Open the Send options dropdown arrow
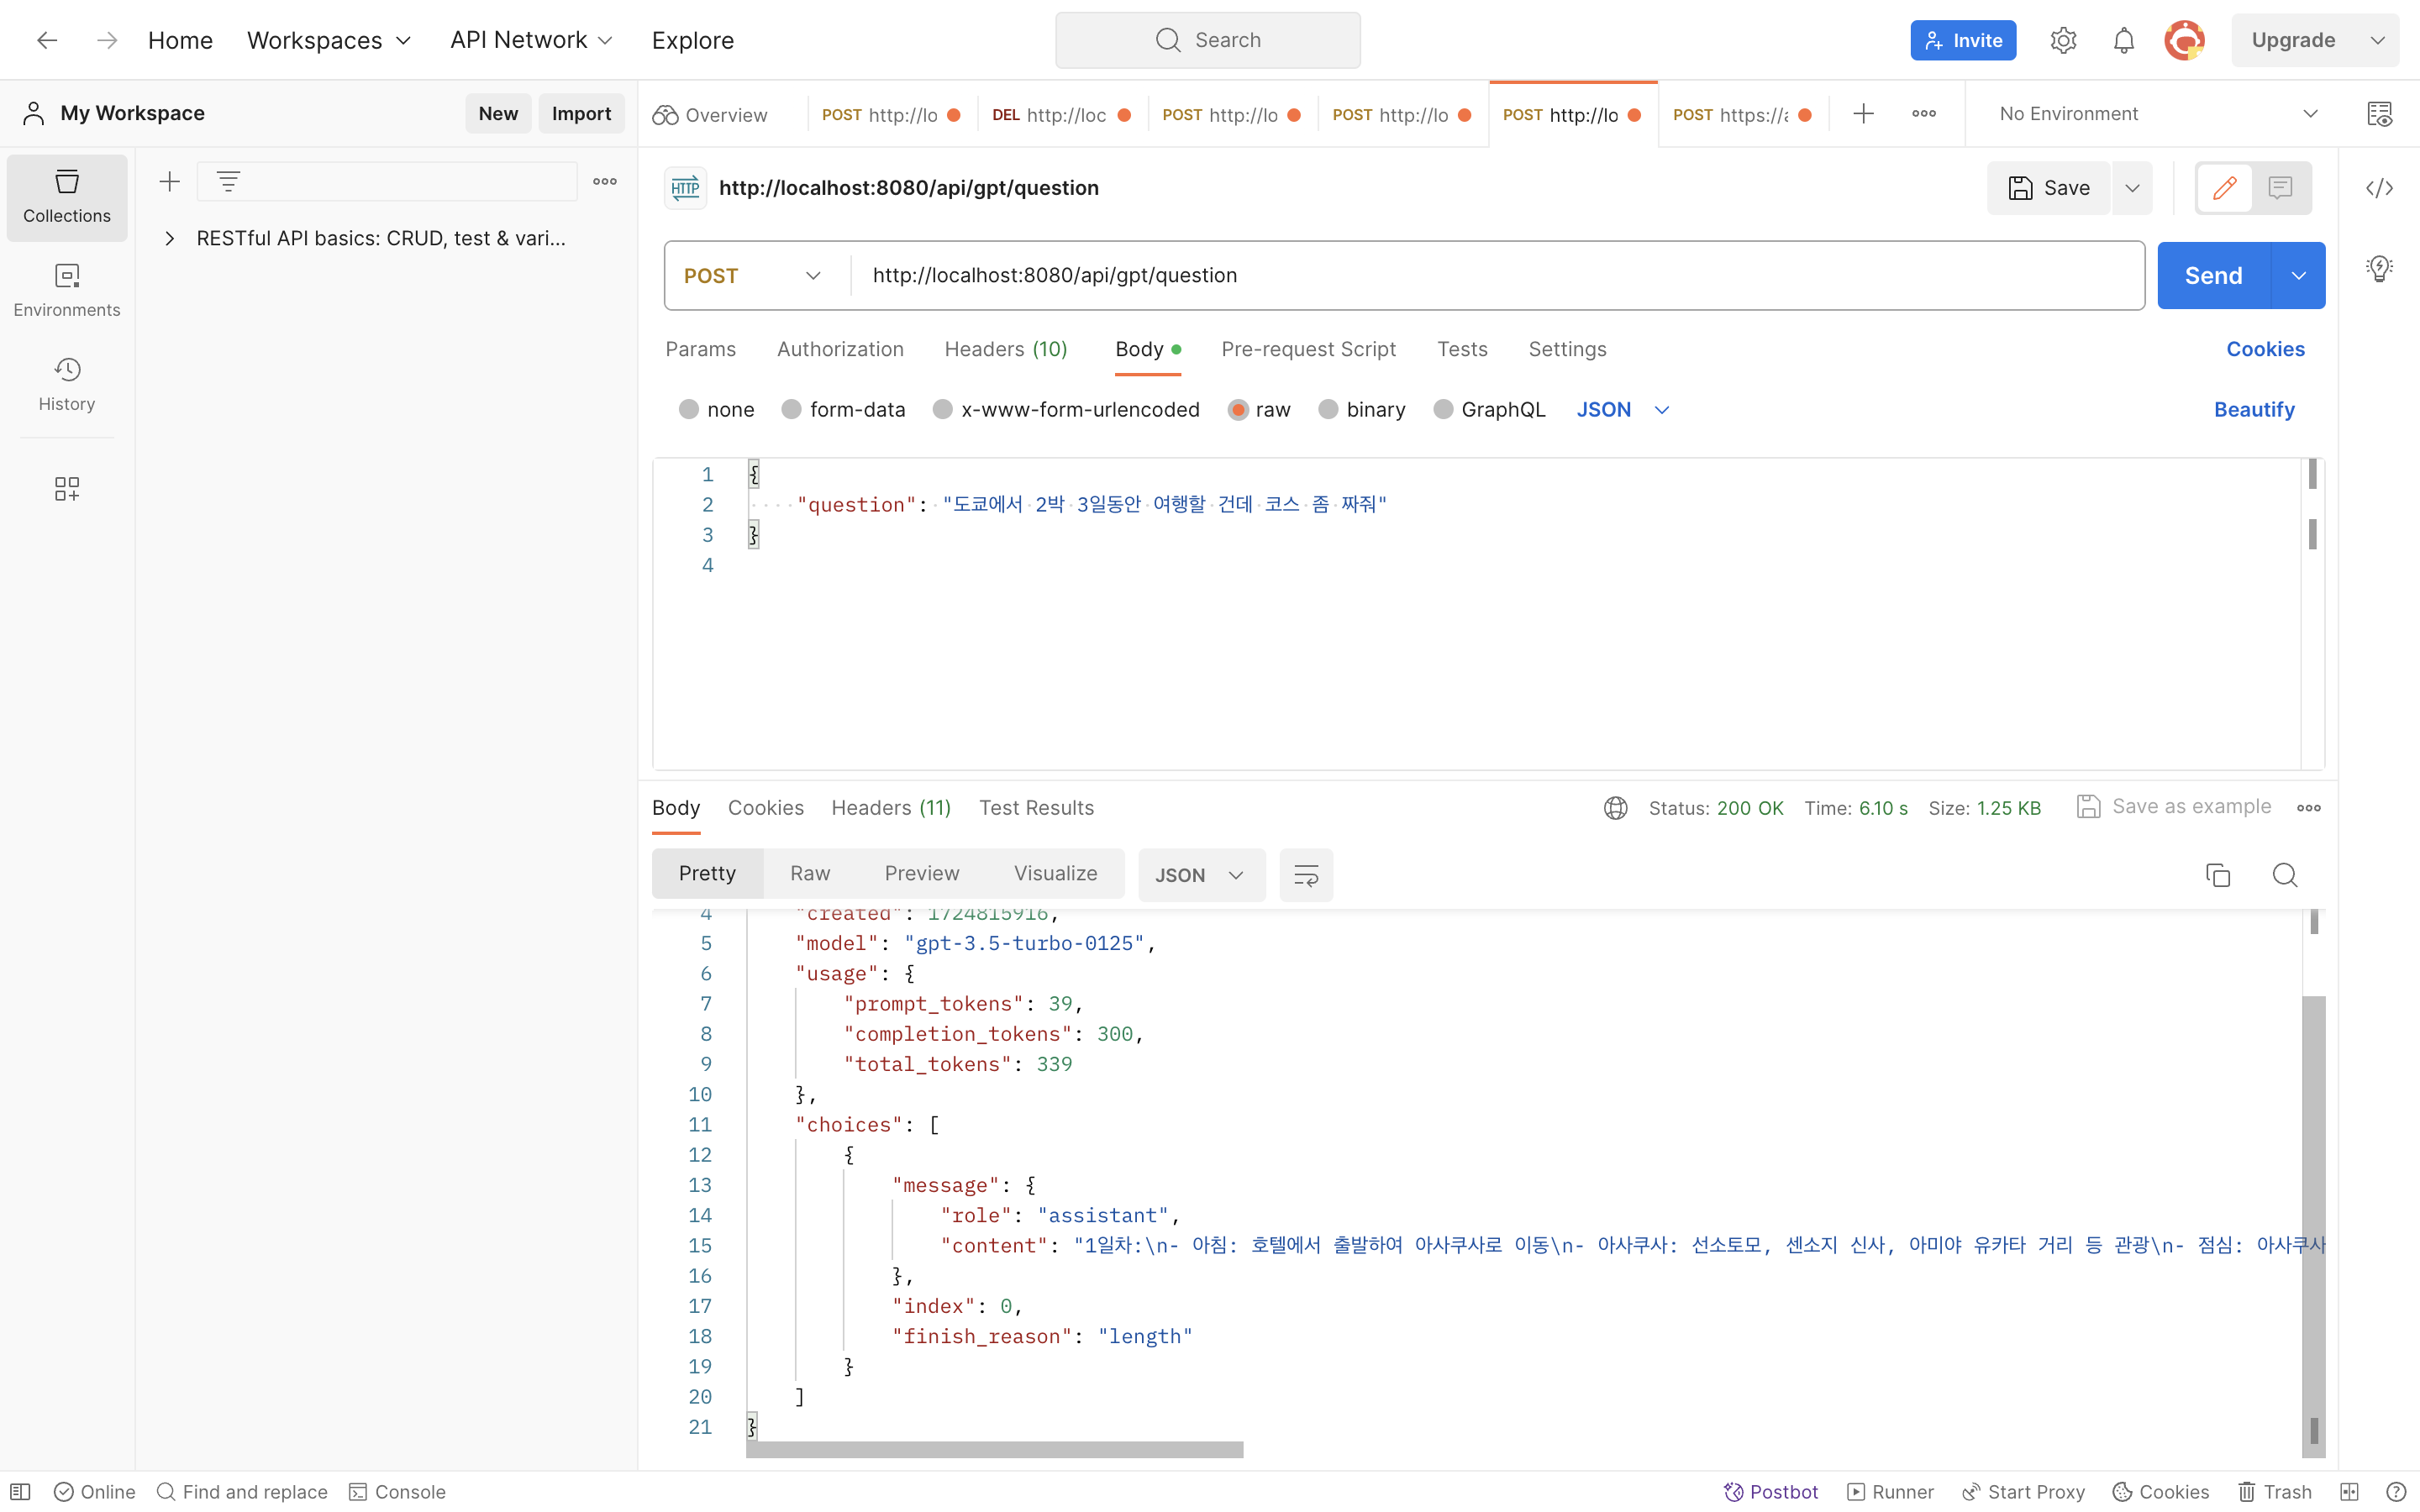 point(2299,276)
